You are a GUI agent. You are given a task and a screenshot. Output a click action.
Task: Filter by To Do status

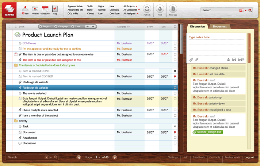pos(90,6)
